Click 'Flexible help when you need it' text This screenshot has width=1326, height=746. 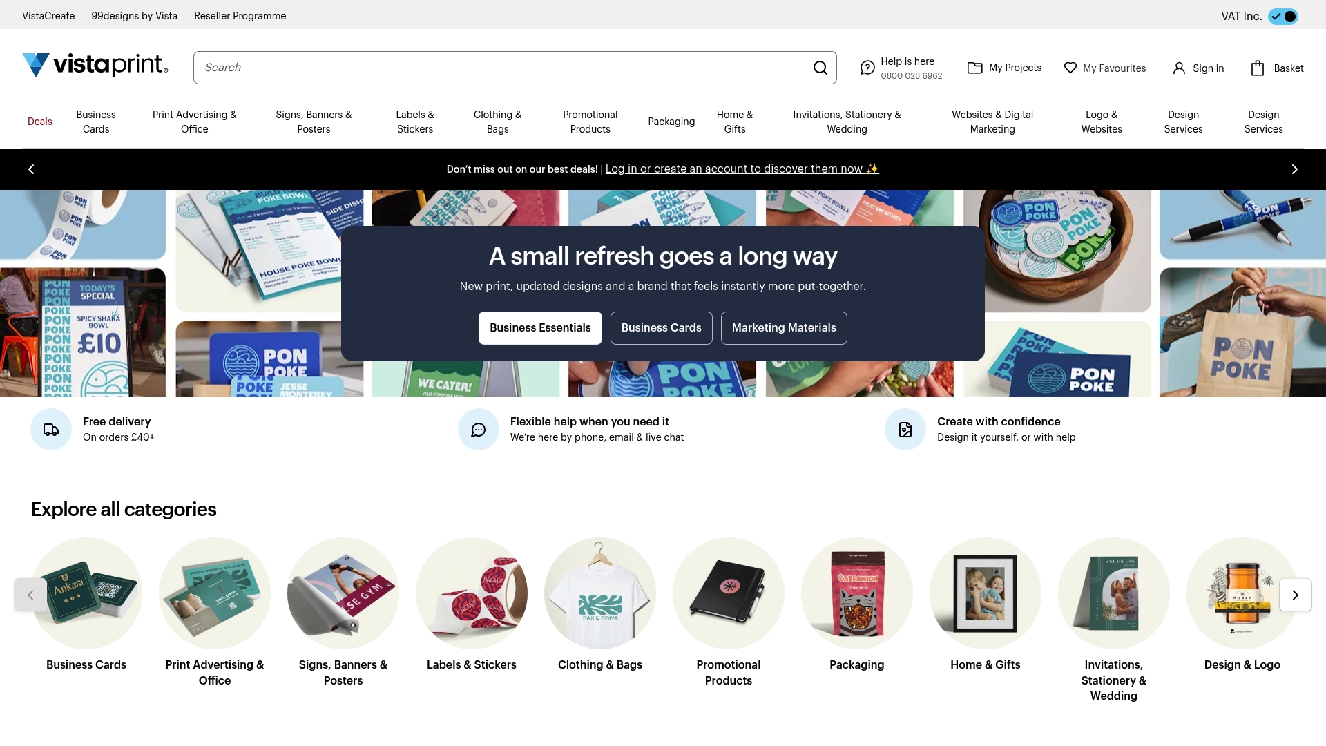click(x=590, y=422)
